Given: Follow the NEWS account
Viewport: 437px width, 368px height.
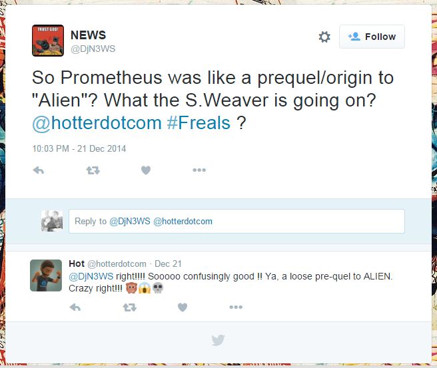Looking at the screenshot, I should 372,37.
